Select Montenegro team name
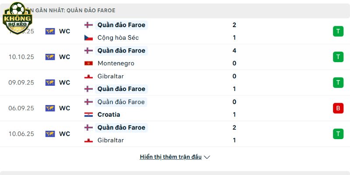Viewport: 350px width, 175px height. [116, 63]
